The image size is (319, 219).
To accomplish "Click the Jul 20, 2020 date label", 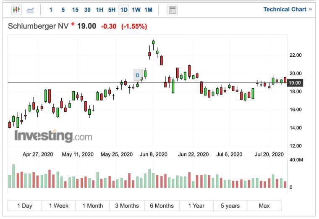I will click(x=269, y=154).
